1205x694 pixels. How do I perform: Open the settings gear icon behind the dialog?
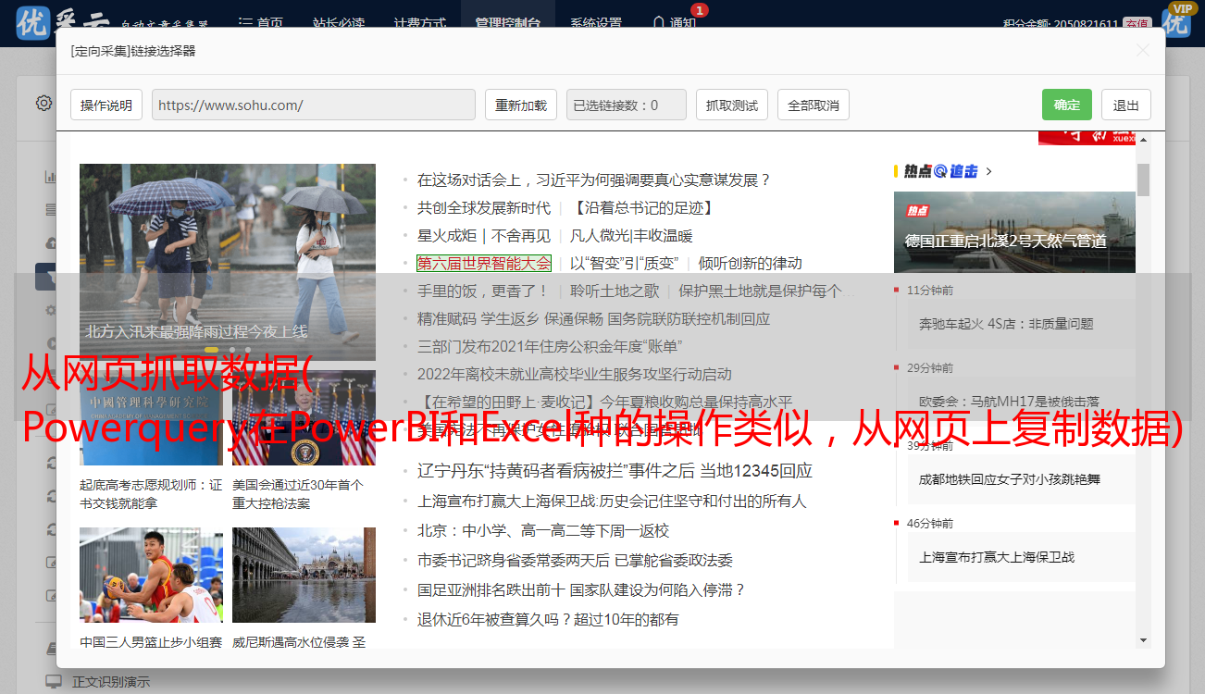43,103
